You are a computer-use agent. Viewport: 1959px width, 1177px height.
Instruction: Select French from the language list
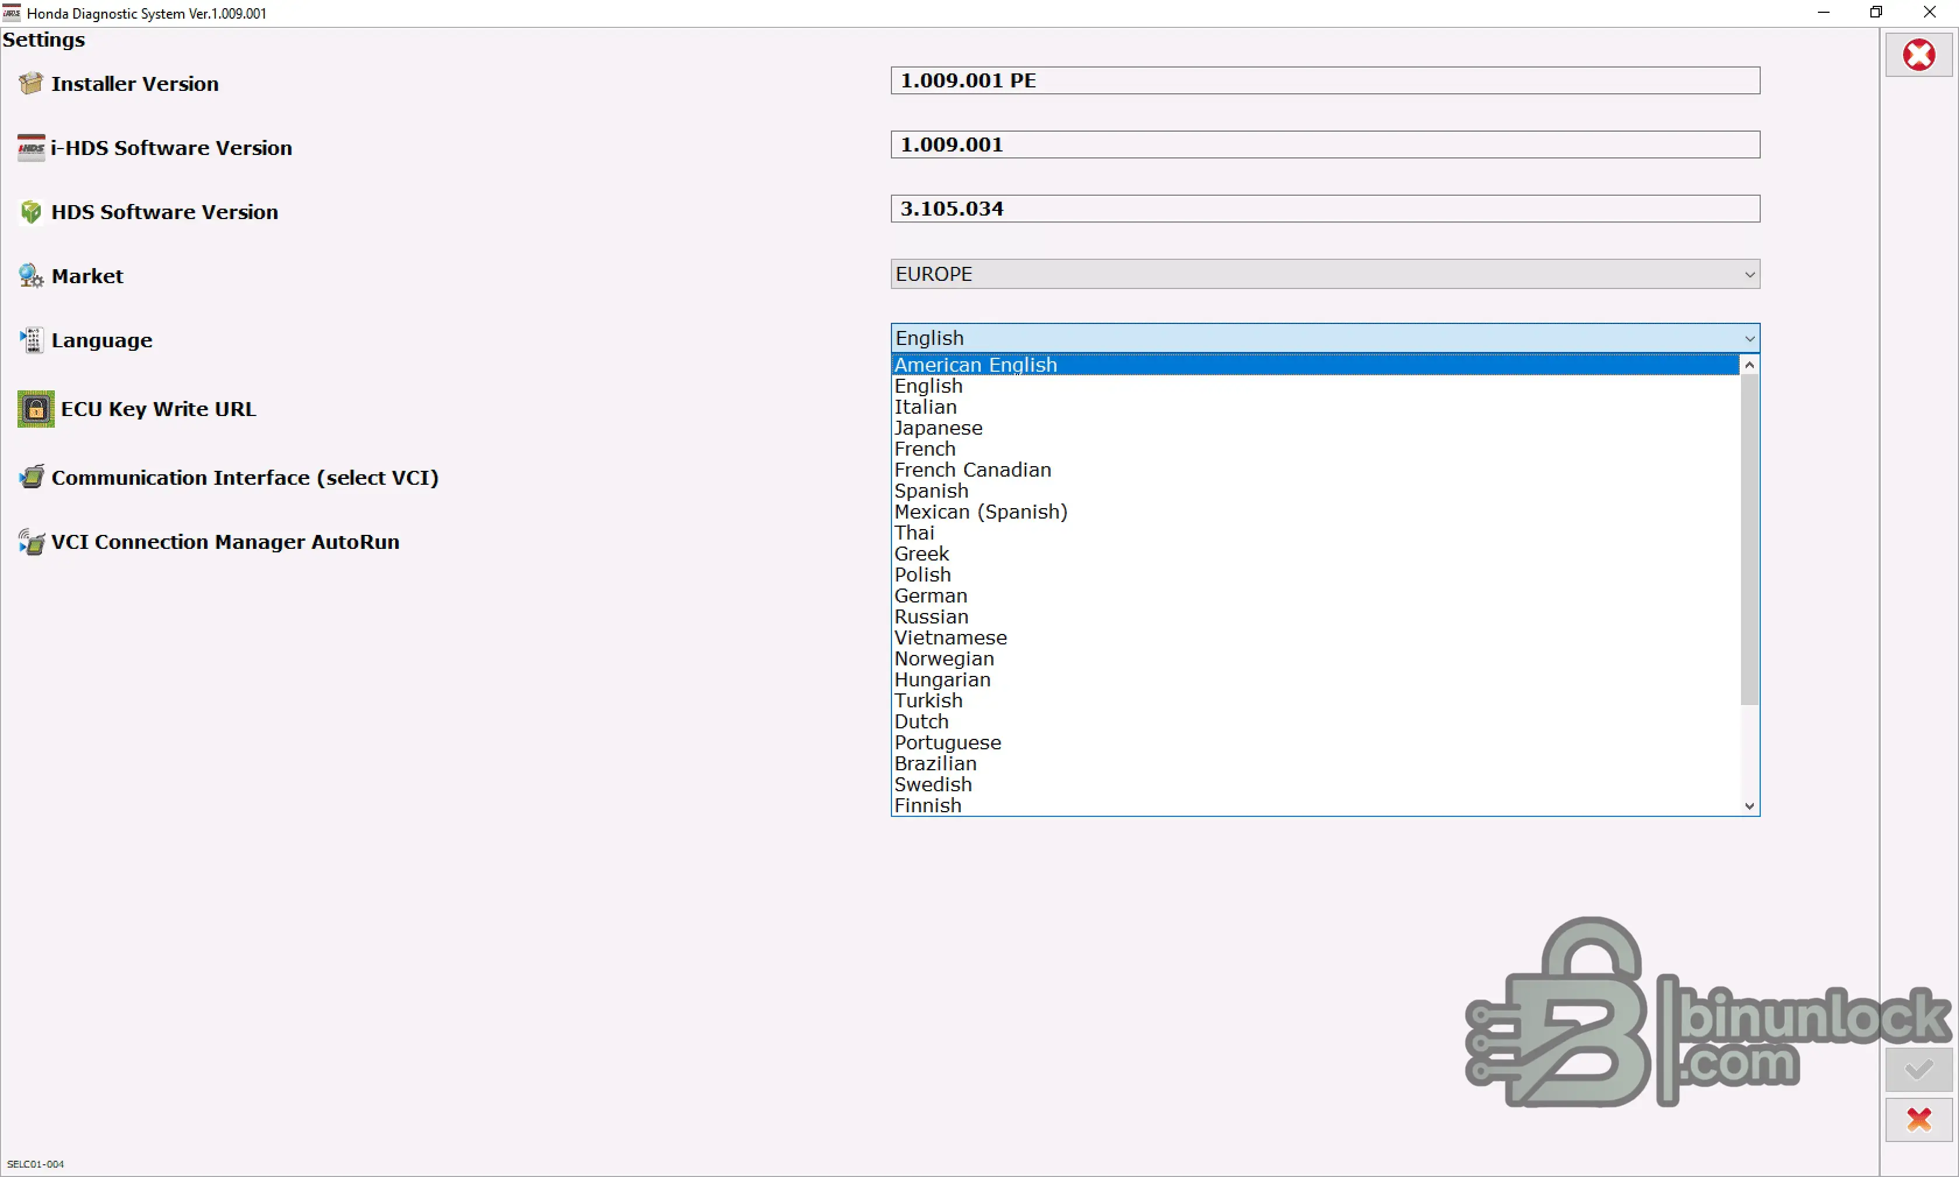click(x=1315, y=449)
